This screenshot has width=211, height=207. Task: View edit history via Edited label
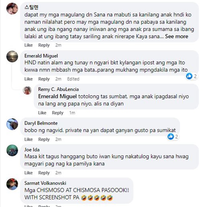point(73,79)
